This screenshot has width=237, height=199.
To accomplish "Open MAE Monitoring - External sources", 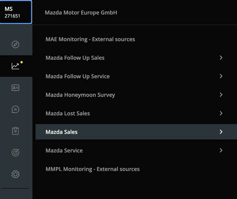I will (x=90, y=39).
